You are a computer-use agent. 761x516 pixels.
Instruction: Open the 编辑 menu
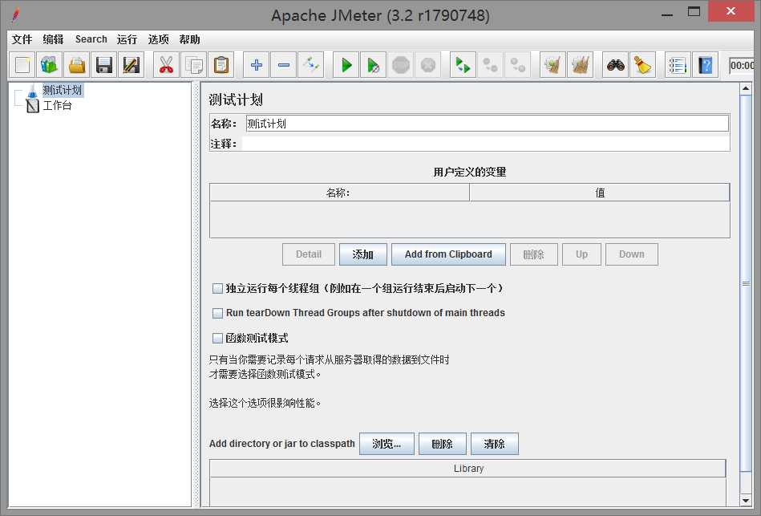click(53, 39)
